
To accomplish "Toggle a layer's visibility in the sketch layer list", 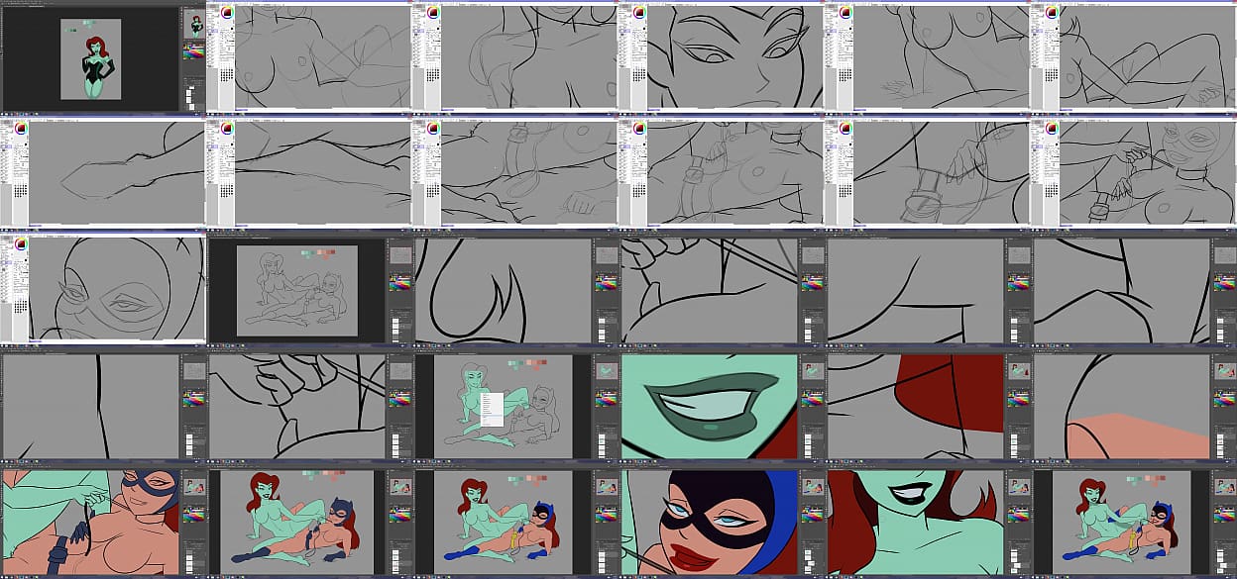I will (210, 59).
